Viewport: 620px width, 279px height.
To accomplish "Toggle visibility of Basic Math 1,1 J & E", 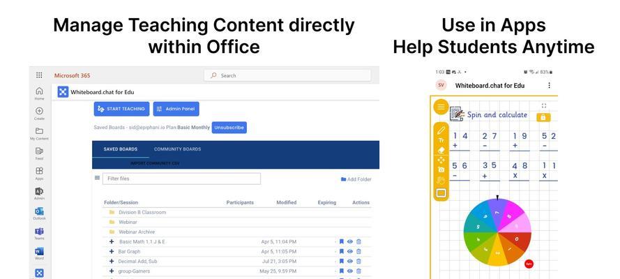I will (x=350, y=241).
